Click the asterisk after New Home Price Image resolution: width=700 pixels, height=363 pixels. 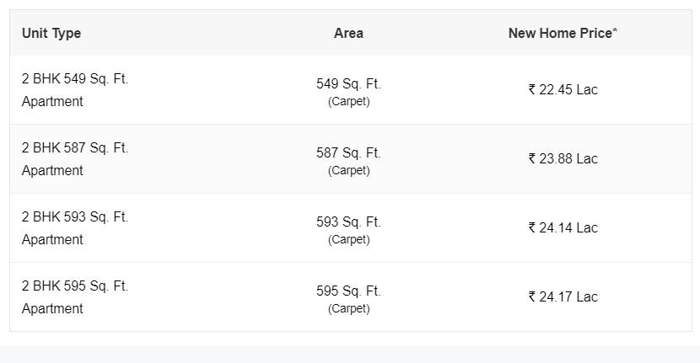tap(615, 30)
